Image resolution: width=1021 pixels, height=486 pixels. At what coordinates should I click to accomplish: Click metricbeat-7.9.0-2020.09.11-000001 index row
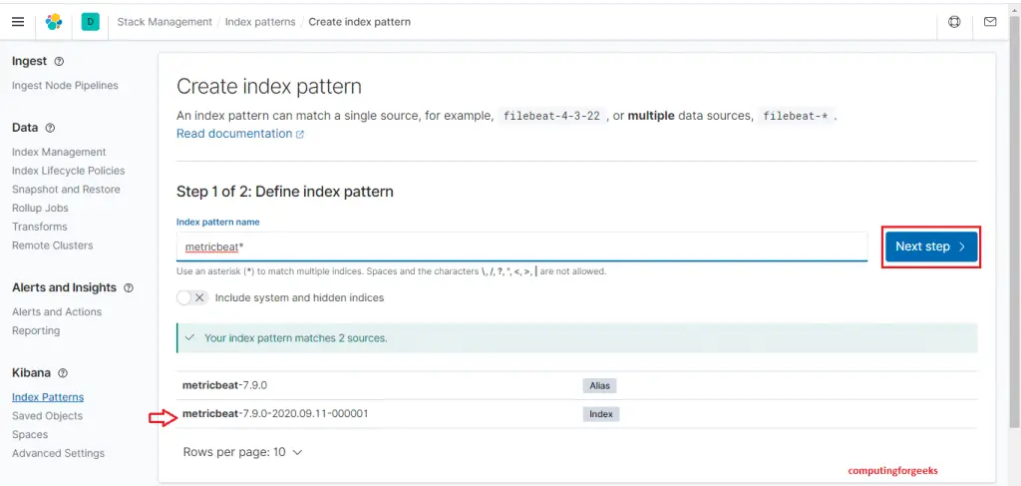click(x=577, y=414)
